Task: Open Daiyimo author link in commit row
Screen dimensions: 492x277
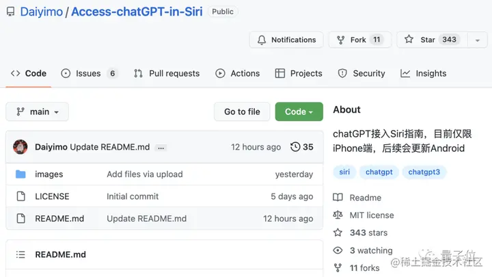Action: click(51, 147)
